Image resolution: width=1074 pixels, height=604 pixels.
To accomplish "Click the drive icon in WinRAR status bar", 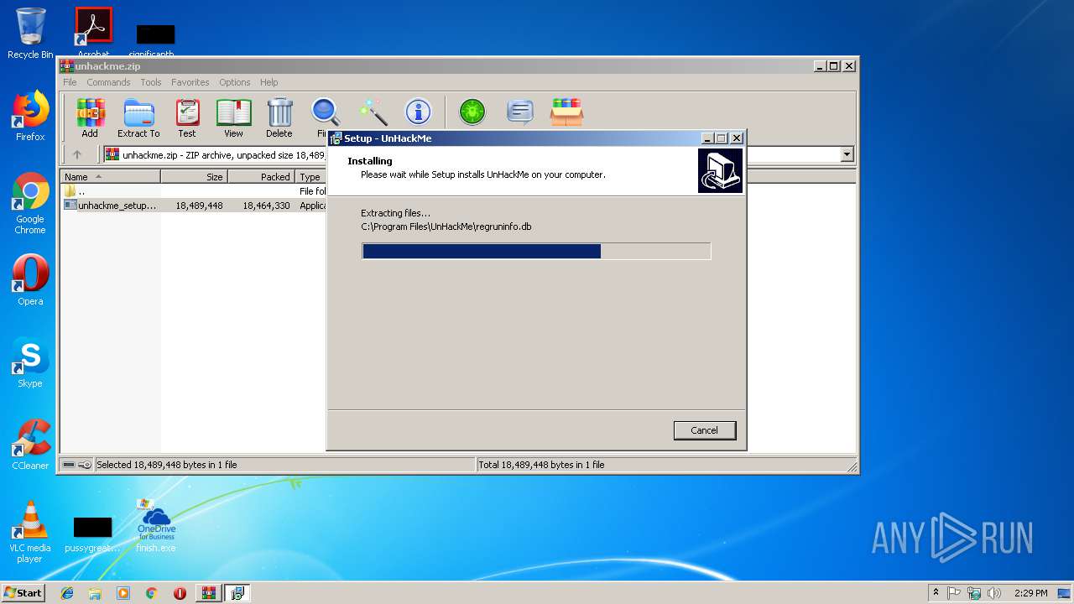I will tap(69, 465).
